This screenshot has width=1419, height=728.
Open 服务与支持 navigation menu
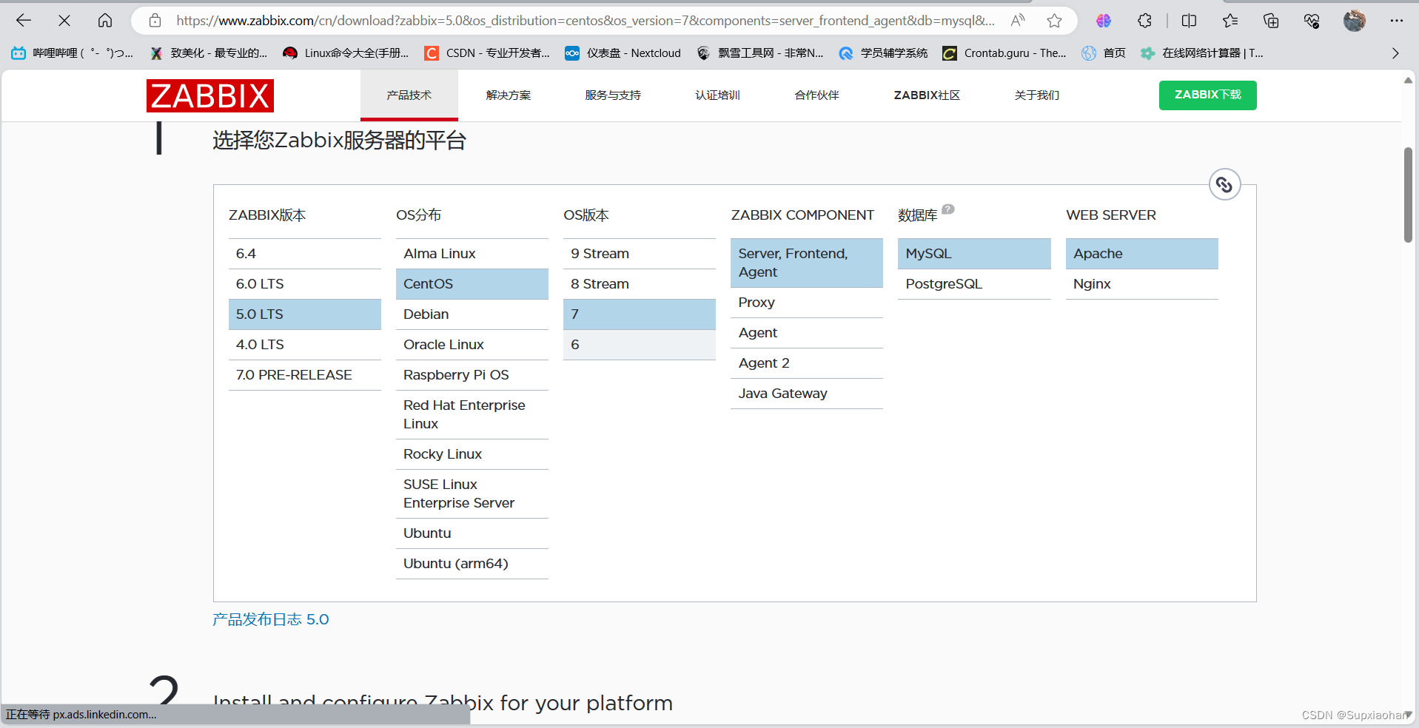click(x=613, y=95)
